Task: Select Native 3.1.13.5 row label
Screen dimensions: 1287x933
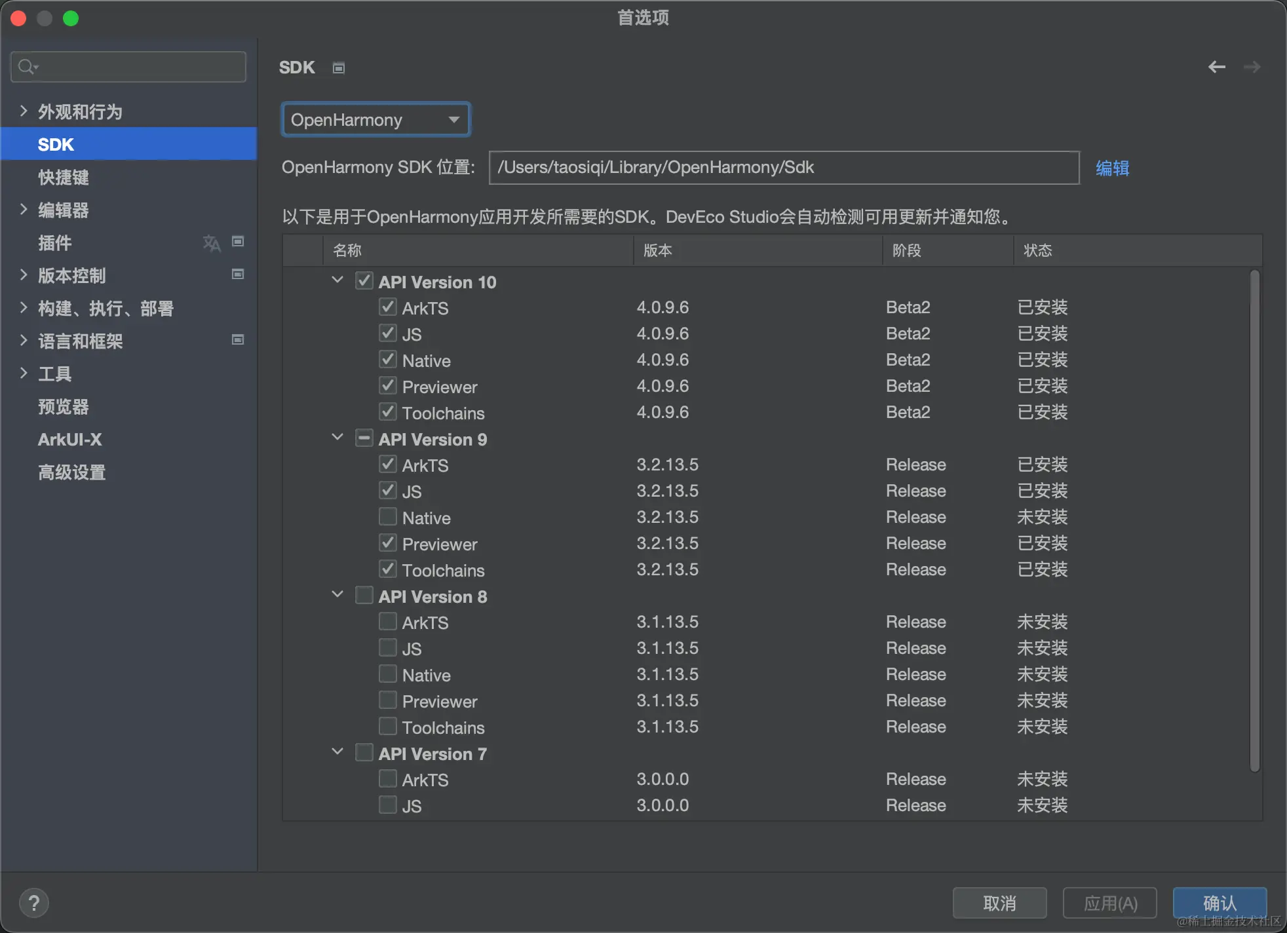Action: 427,675
